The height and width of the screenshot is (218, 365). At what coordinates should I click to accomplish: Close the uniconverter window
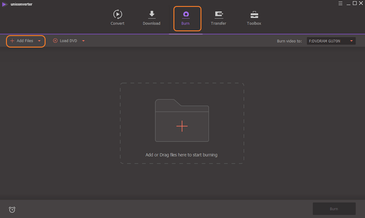click(361, 3)
